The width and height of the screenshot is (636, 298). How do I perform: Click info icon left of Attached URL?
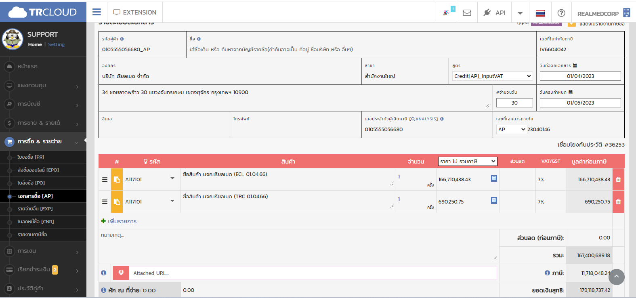coord(104,273)
